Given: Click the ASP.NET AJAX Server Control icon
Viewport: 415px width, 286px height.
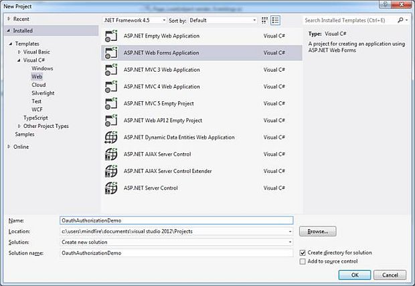Looking at the screenshot, I should coord(111,155).
